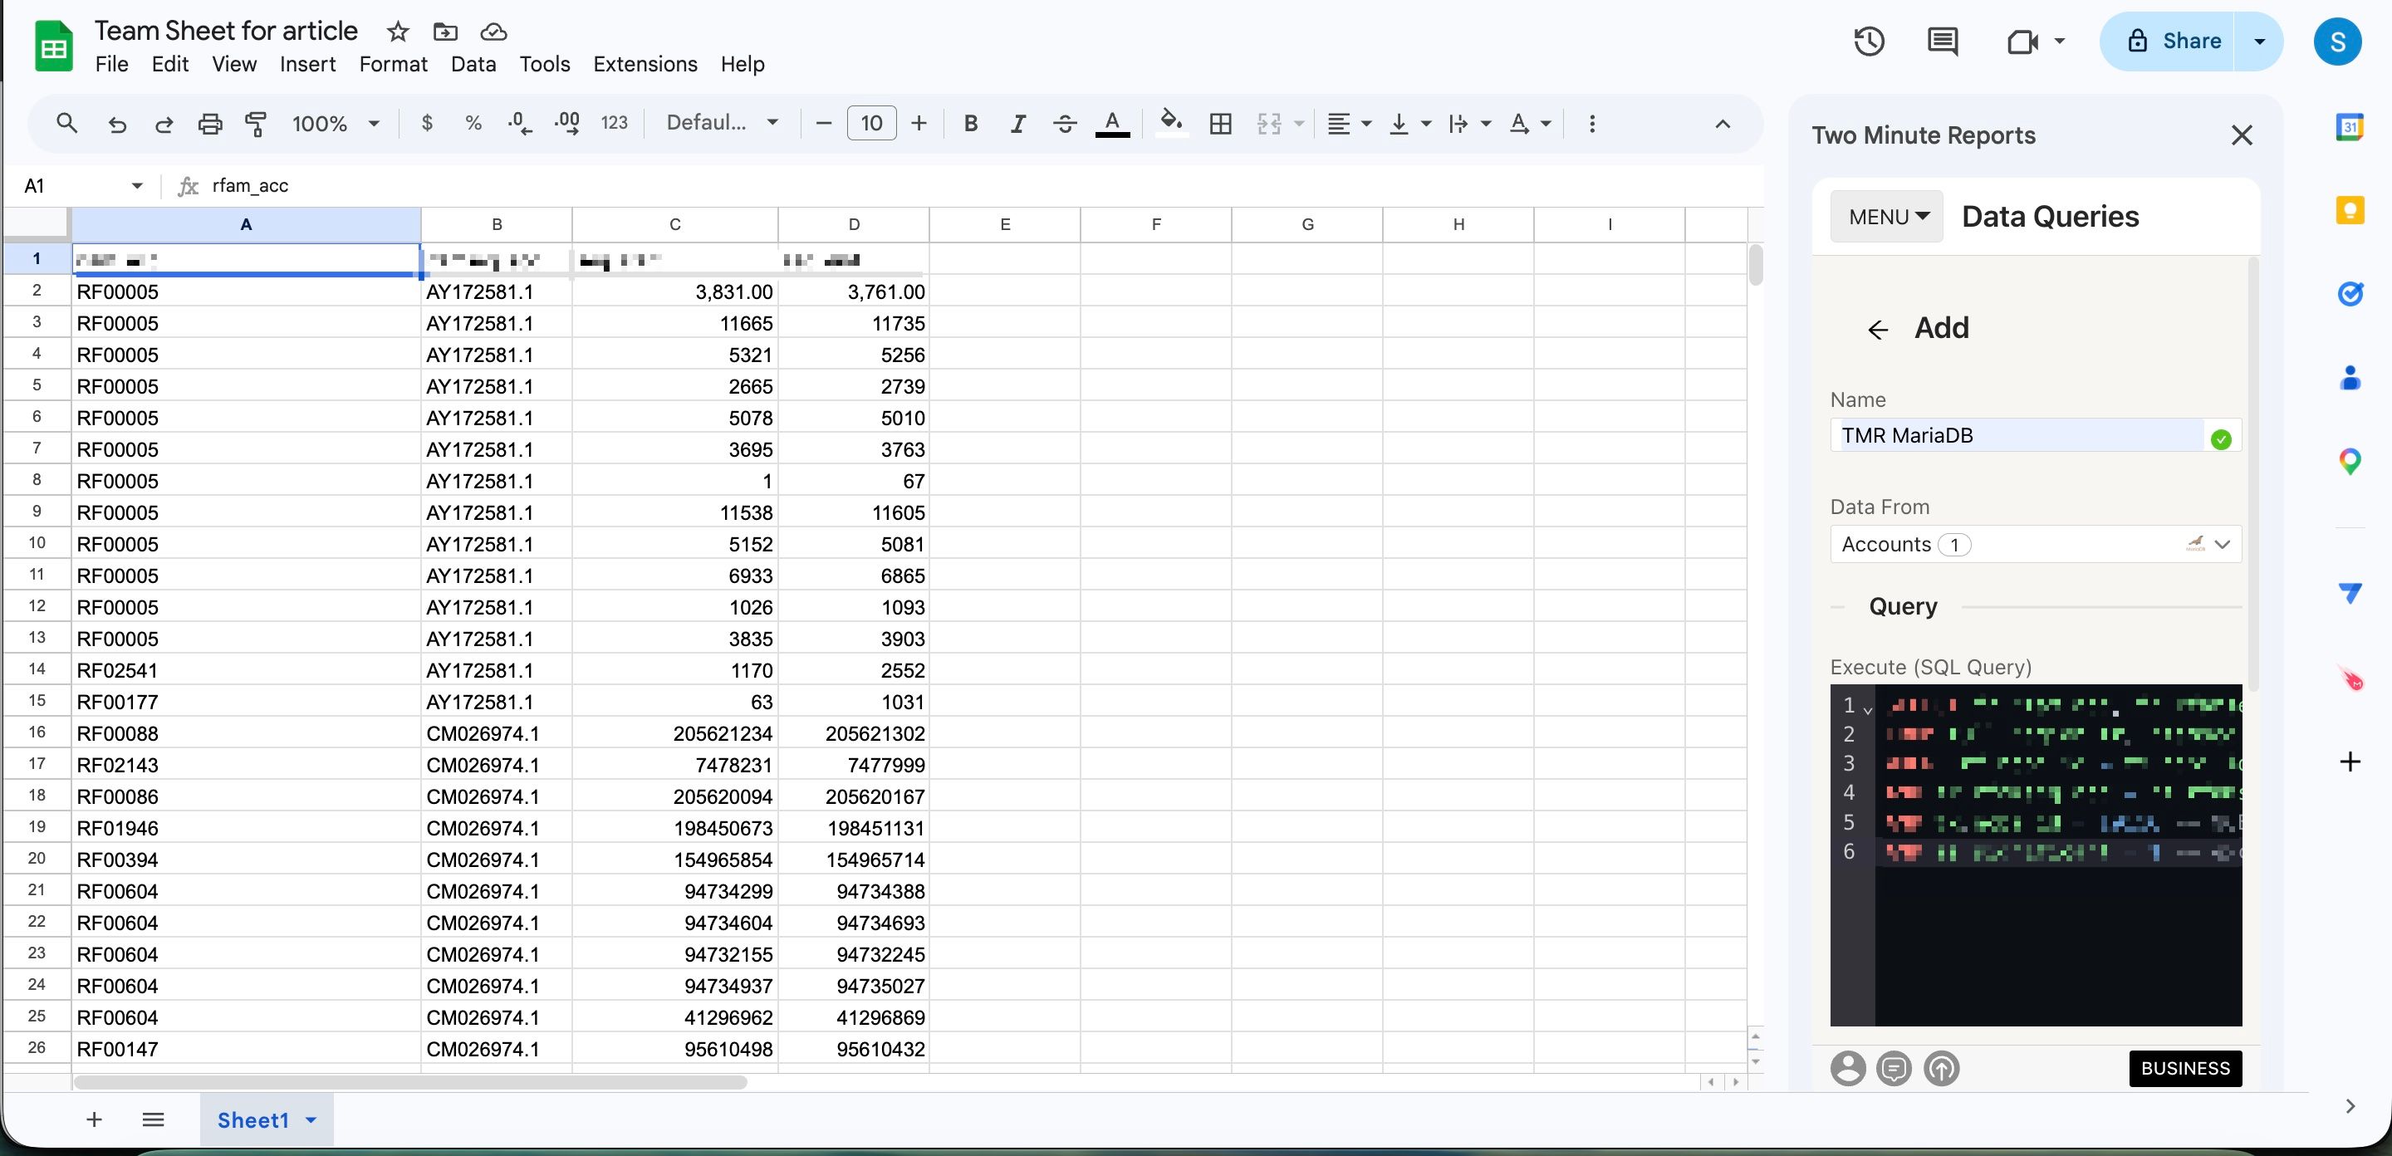Expand the MENU dropdown in Two Minute Reports
Viewport: 2392px width, 1156px height.
point(1886,215)
